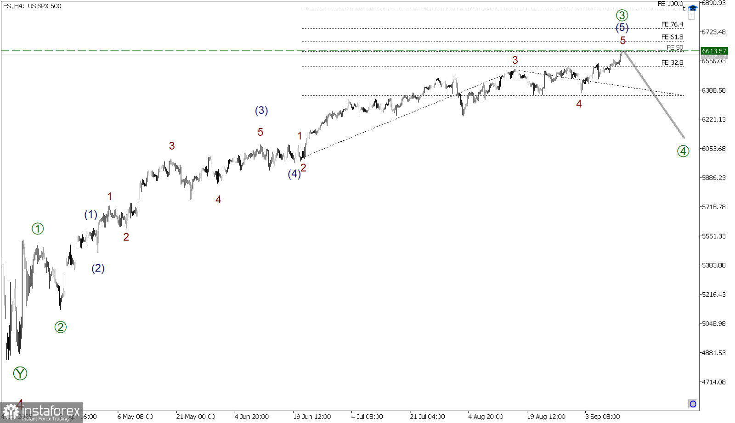Click the blue circle icon in chart corner
Screen dimensions: 735x423
(x=693, y=404)
